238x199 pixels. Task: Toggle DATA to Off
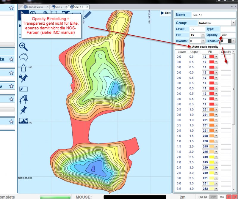pyautogui.click(x=213, y=197)
